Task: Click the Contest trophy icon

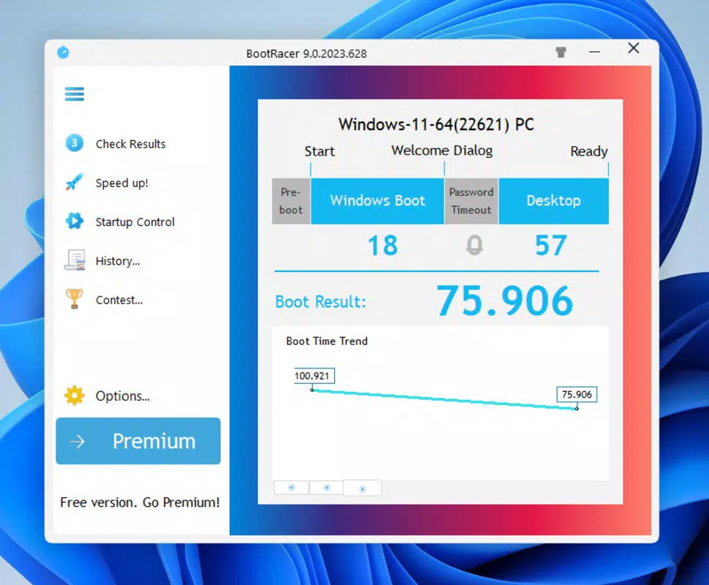Action: pos(74,298)
